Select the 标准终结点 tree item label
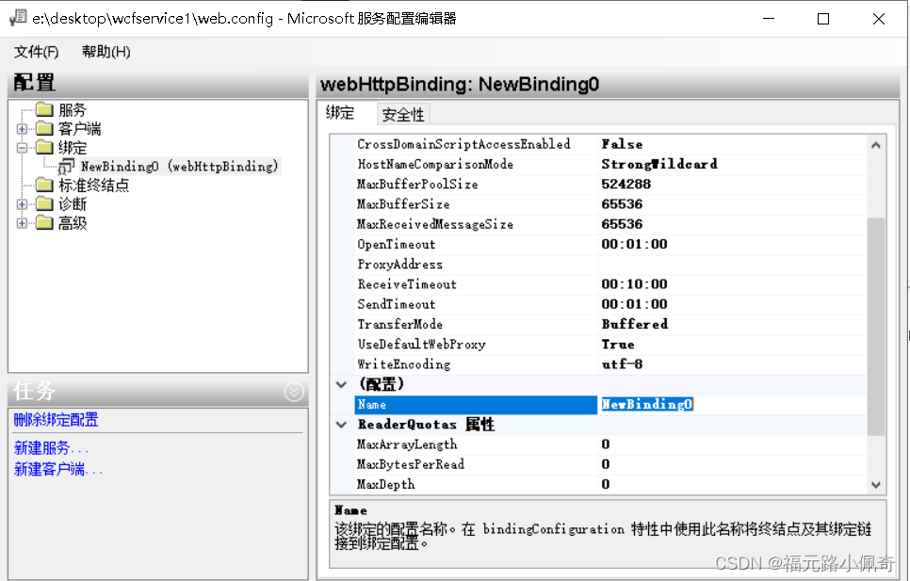This screenshot has height=581, width=910. point(93,185)
